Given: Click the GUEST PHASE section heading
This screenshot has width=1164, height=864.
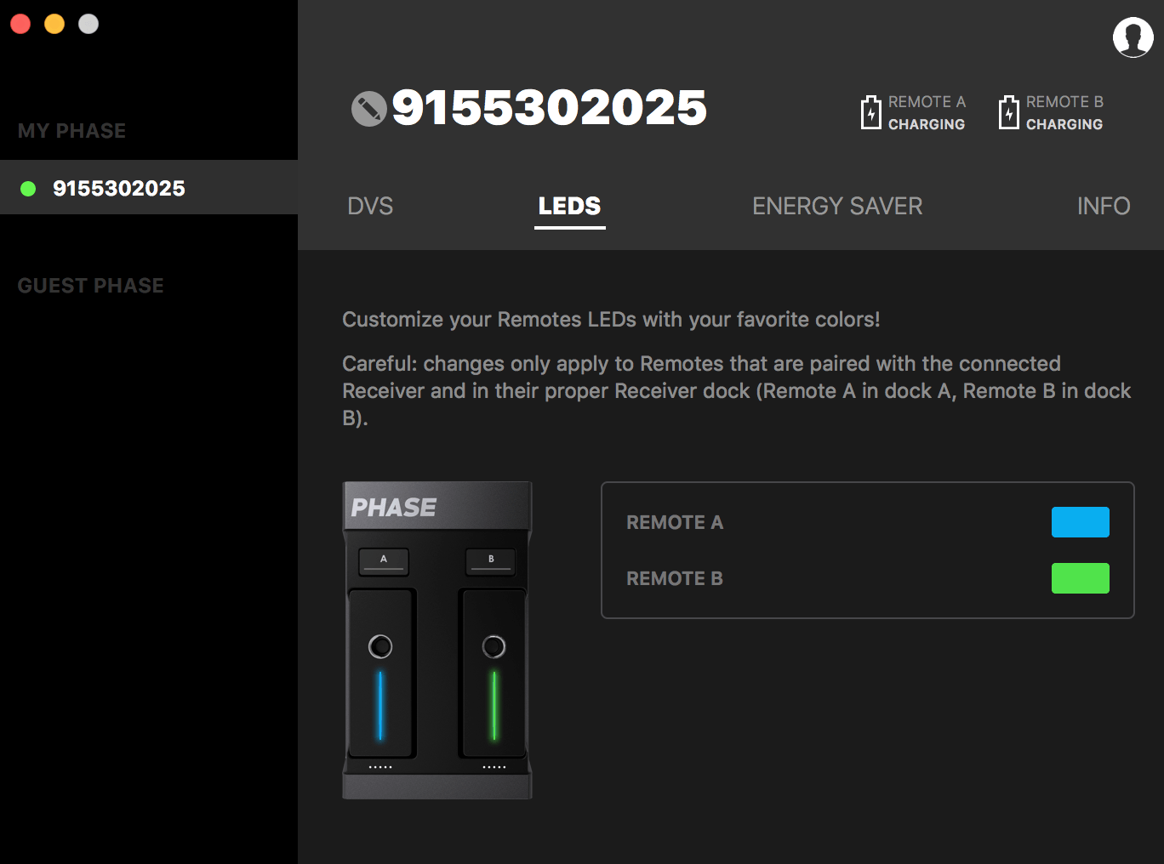Looking at the screenshot, I should 90,286.
